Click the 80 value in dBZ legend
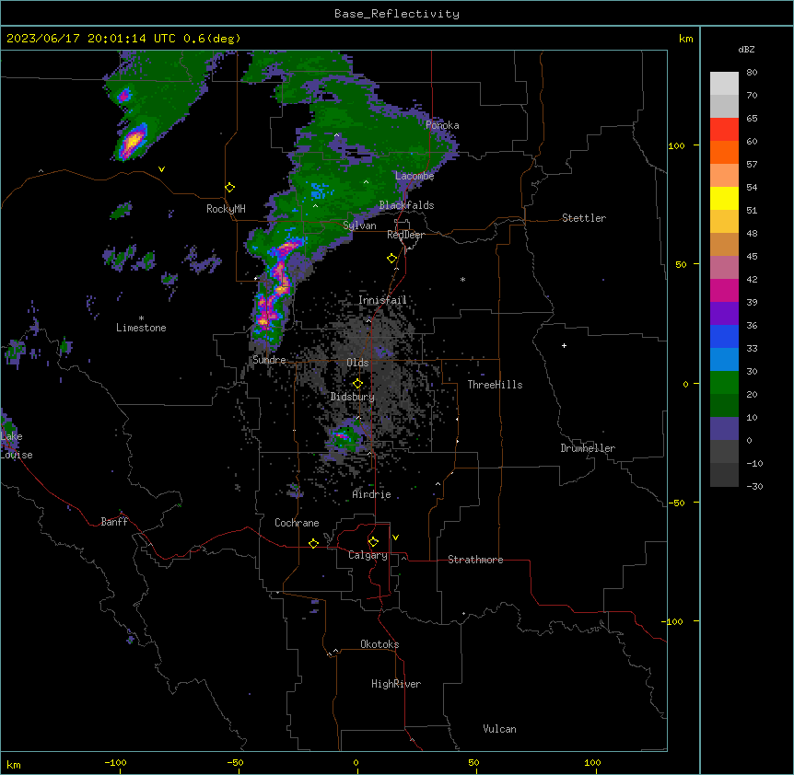Viewport: 794px width, 775px height. coord(752,73)
